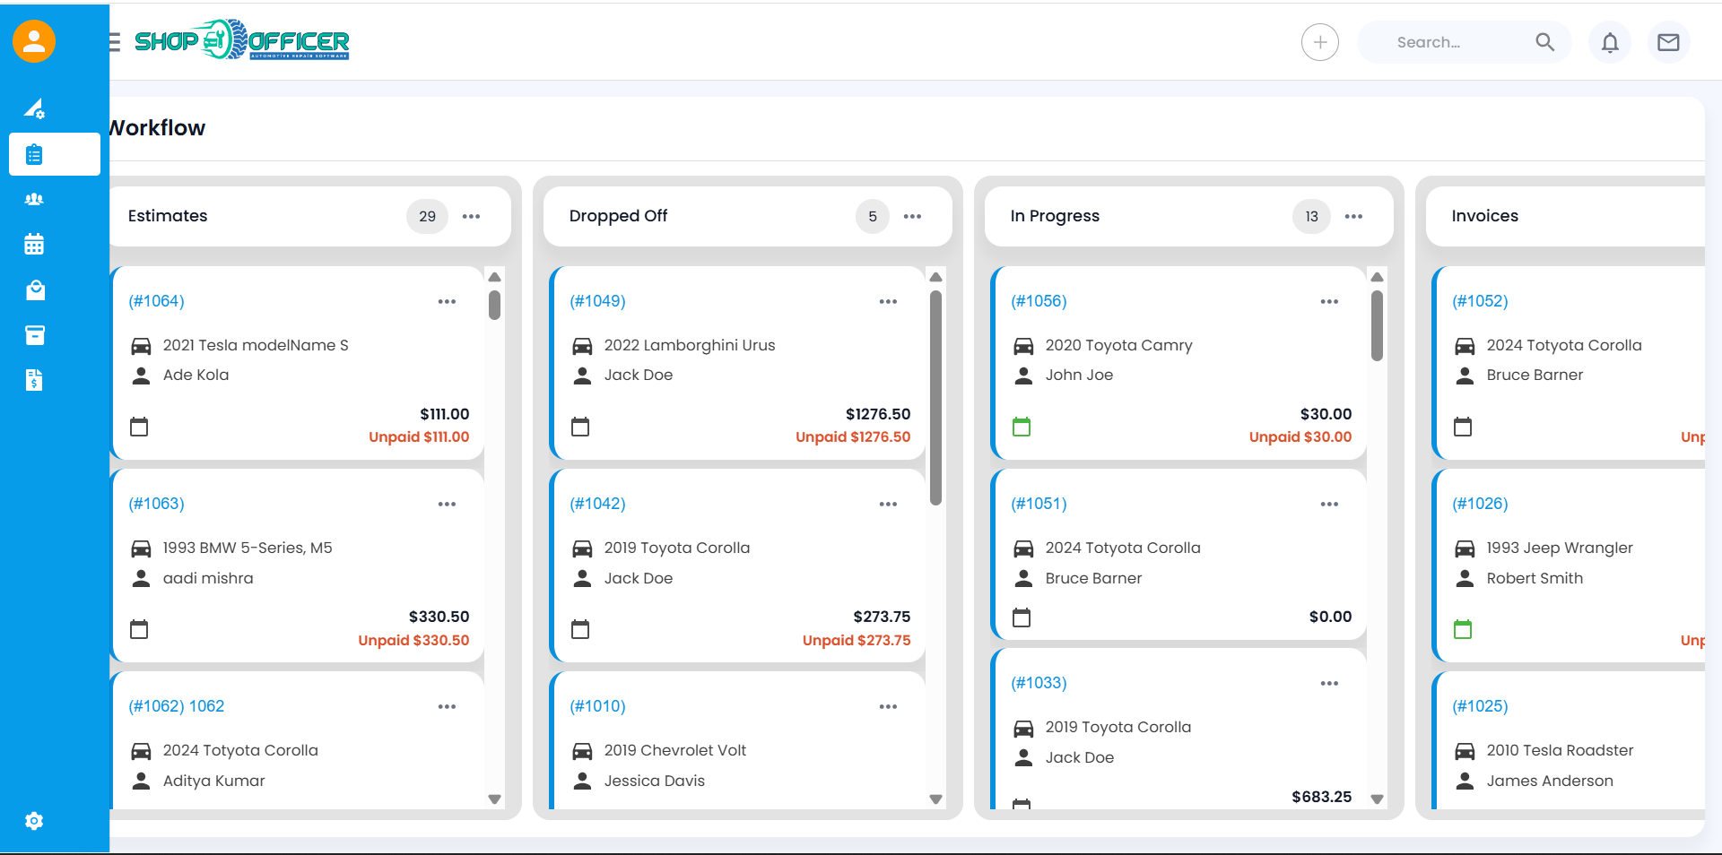Click the Estimates column scrollbar down arrow
1722x855 pixels.
coord(494,799)
